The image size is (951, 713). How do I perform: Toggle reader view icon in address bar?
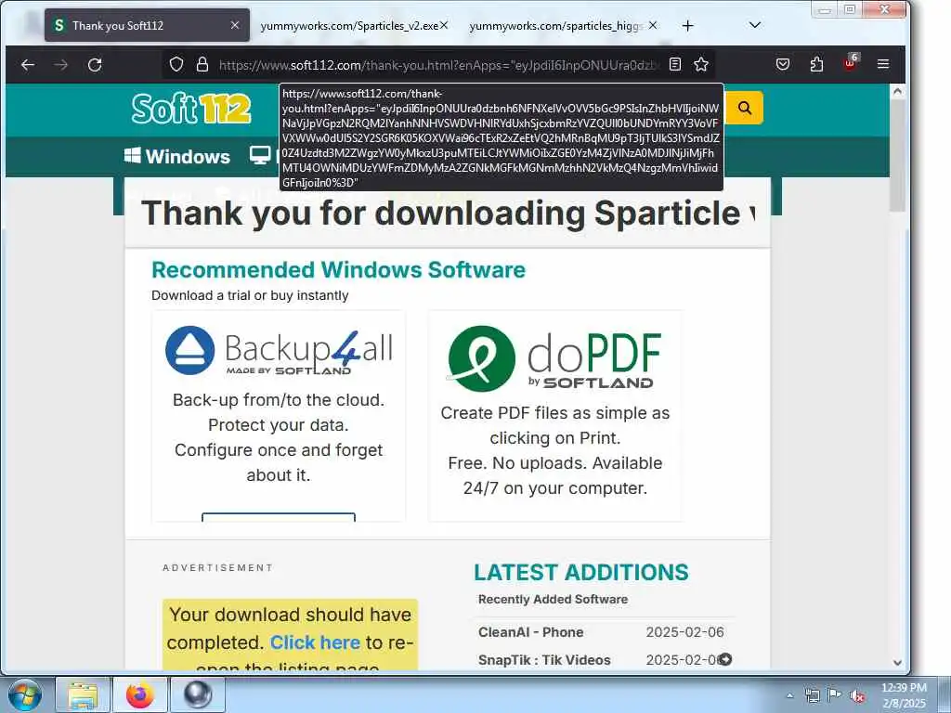tap(675, 64)
